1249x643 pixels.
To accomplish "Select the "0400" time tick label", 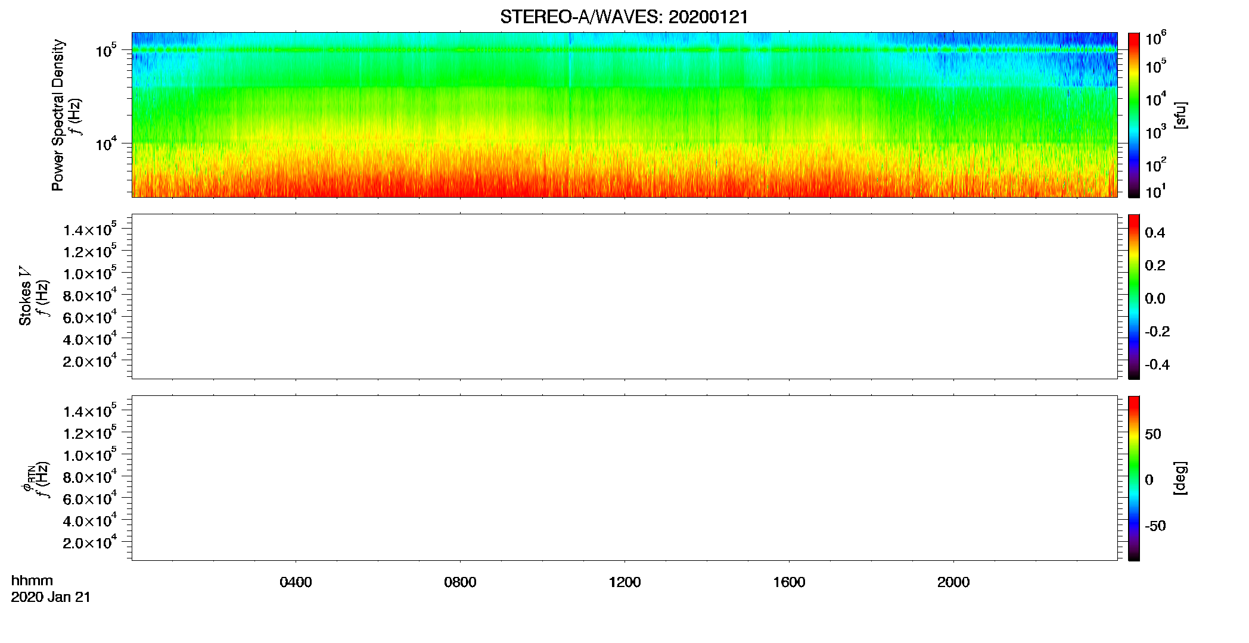I will tap(296, 582).
